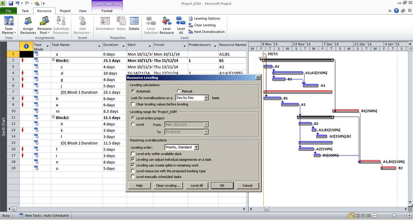Click zoom in plus button in status bar
The image size is (413, 220).
click(x=409, y=216)
